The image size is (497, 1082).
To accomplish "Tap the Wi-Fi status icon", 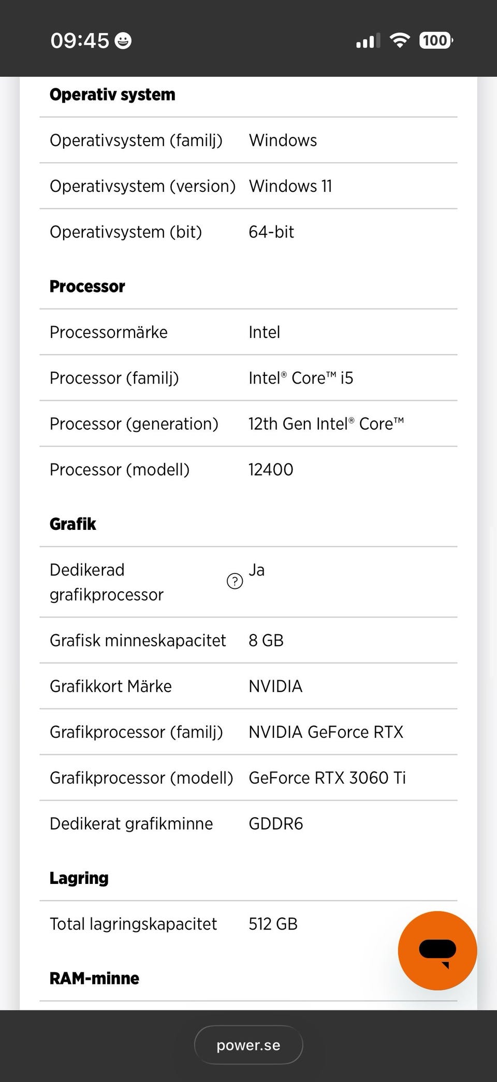I will pyautogui.click(x=399, y=40).
